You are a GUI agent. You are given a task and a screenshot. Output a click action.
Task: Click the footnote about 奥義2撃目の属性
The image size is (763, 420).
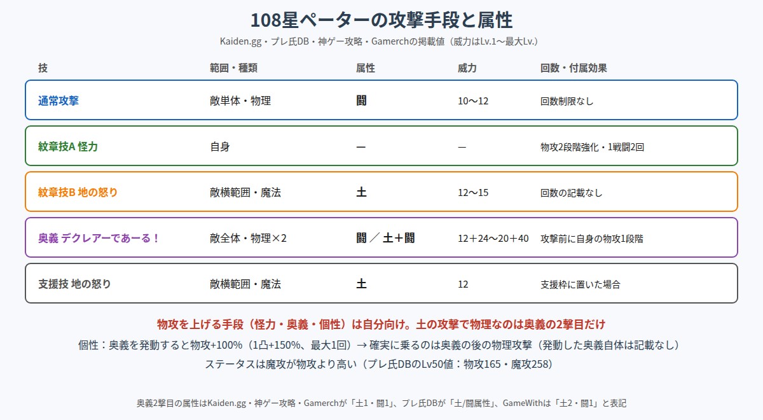381,403
